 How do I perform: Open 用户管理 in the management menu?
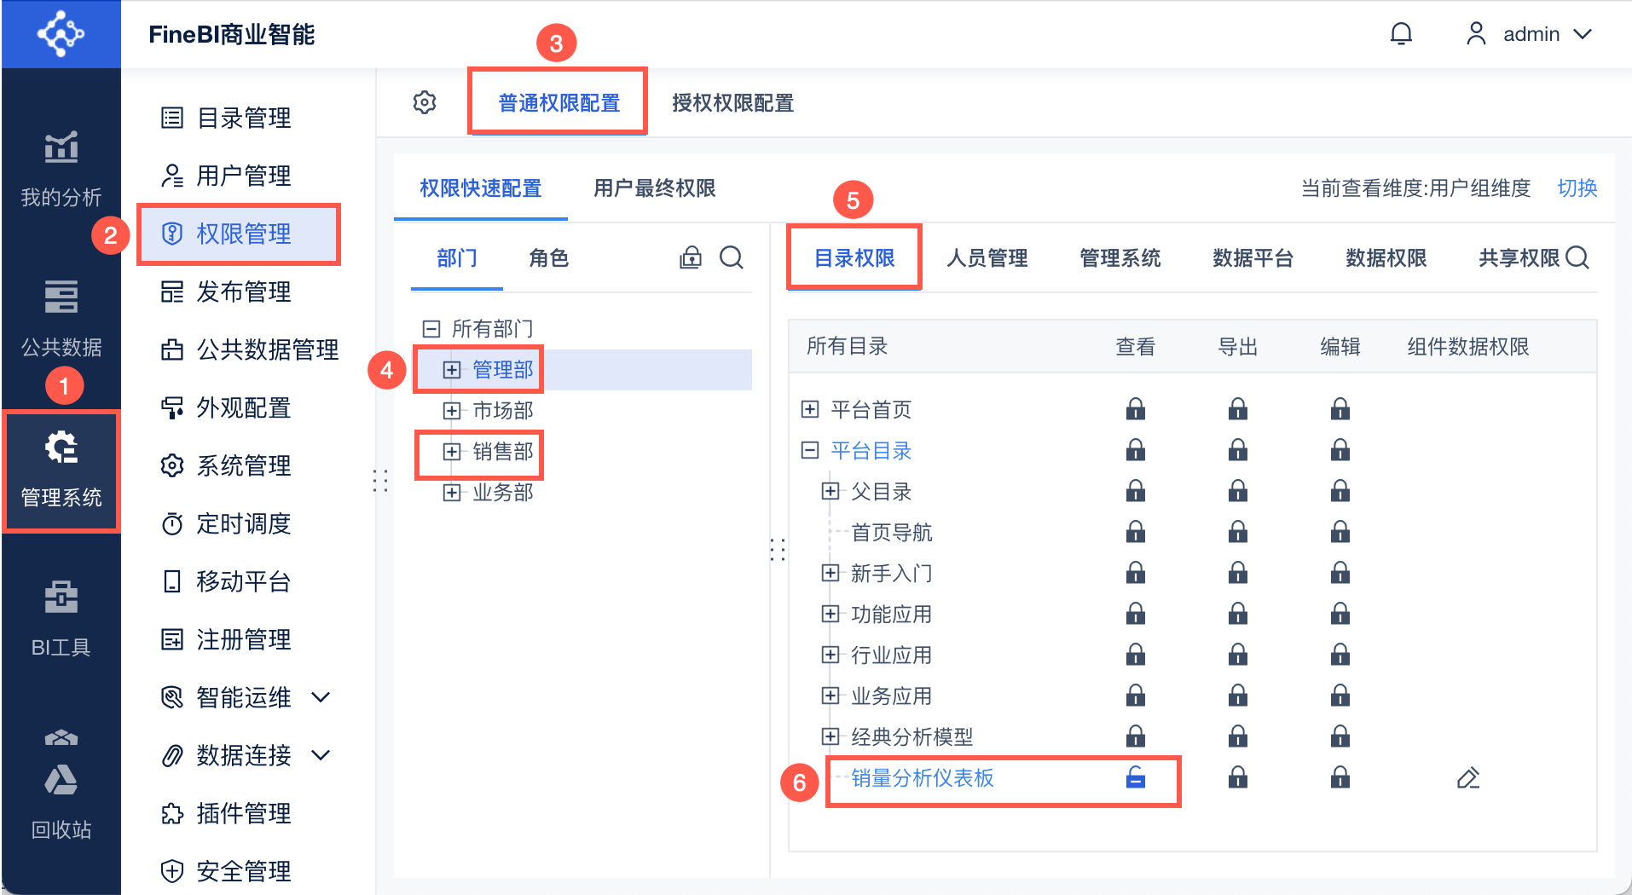[243, 176]
